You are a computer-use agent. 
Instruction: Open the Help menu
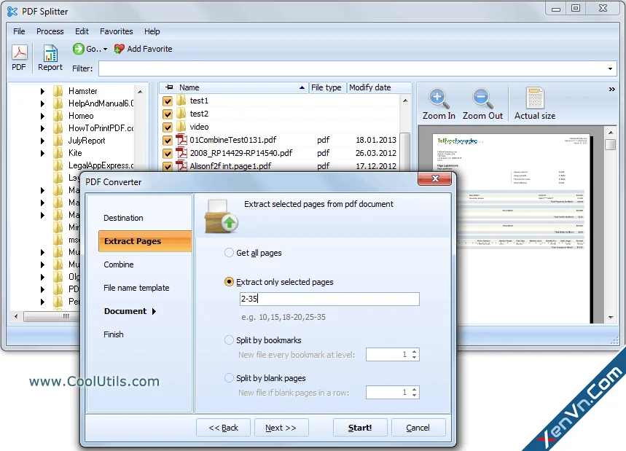click(x=152, y=31)
